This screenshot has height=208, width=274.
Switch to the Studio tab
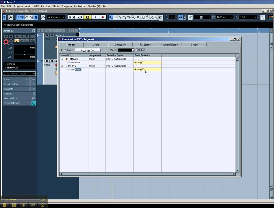coord(194,45)
